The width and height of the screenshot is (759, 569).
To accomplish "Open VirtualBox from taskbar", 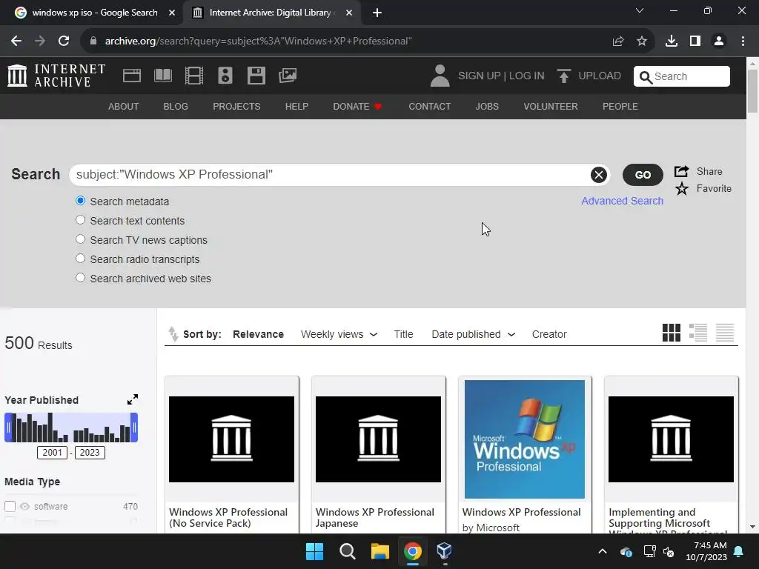I will point(445,550).
